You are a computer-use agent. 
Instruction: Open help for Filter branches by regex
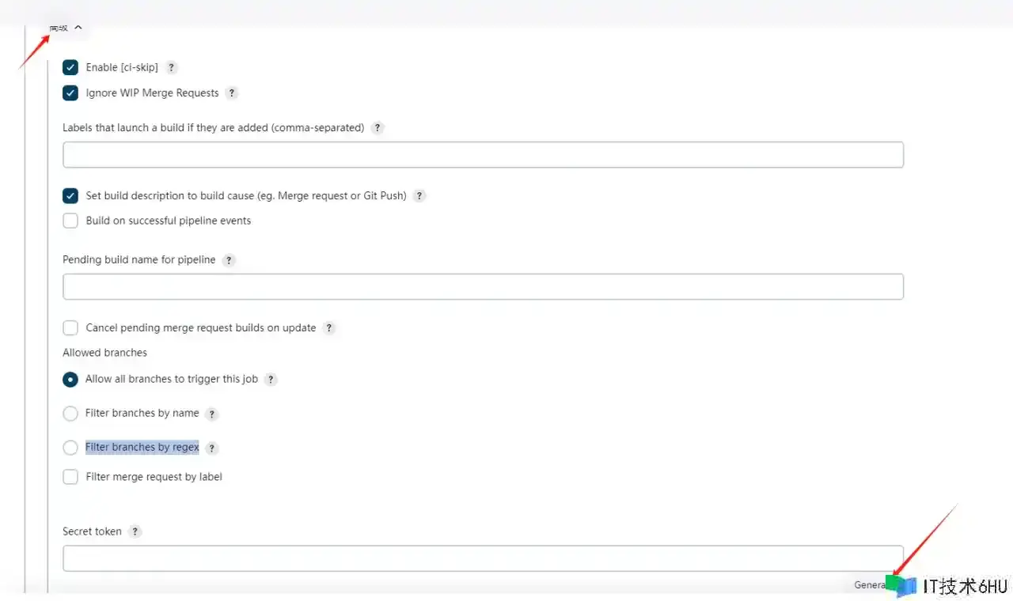pos(211,448)
